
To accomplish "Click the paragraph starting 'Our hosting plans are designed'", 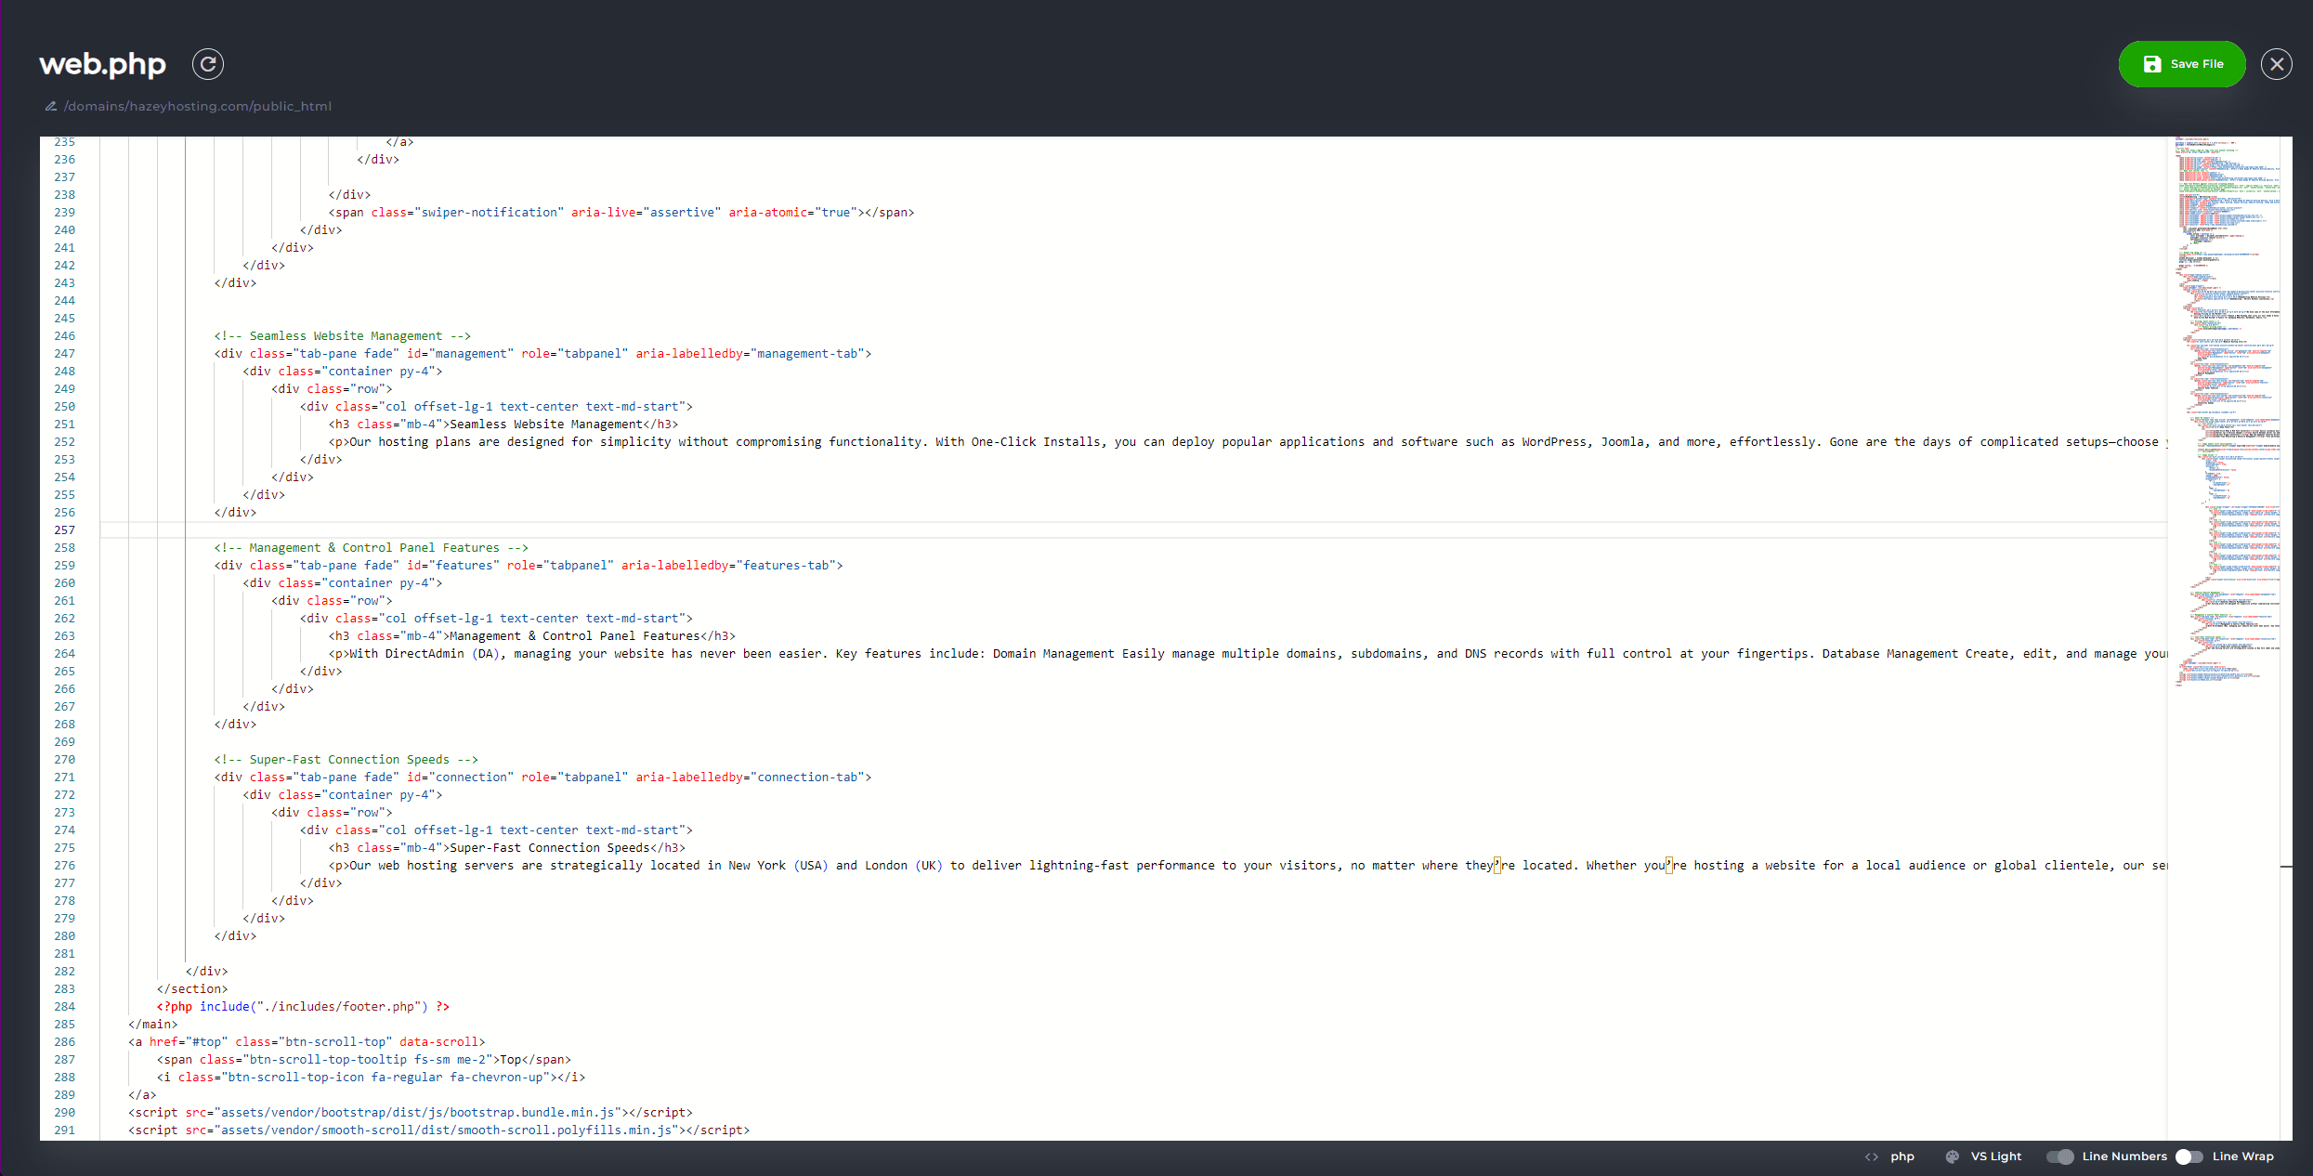I will pyautogui.click(x=1248, y=442).
